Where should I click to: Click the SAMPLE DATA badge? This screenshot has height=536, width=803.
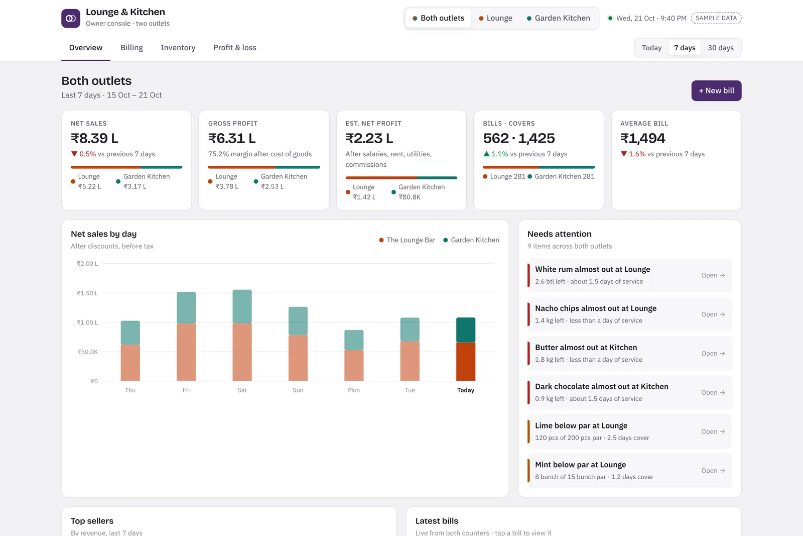click(x=716, y=18)
